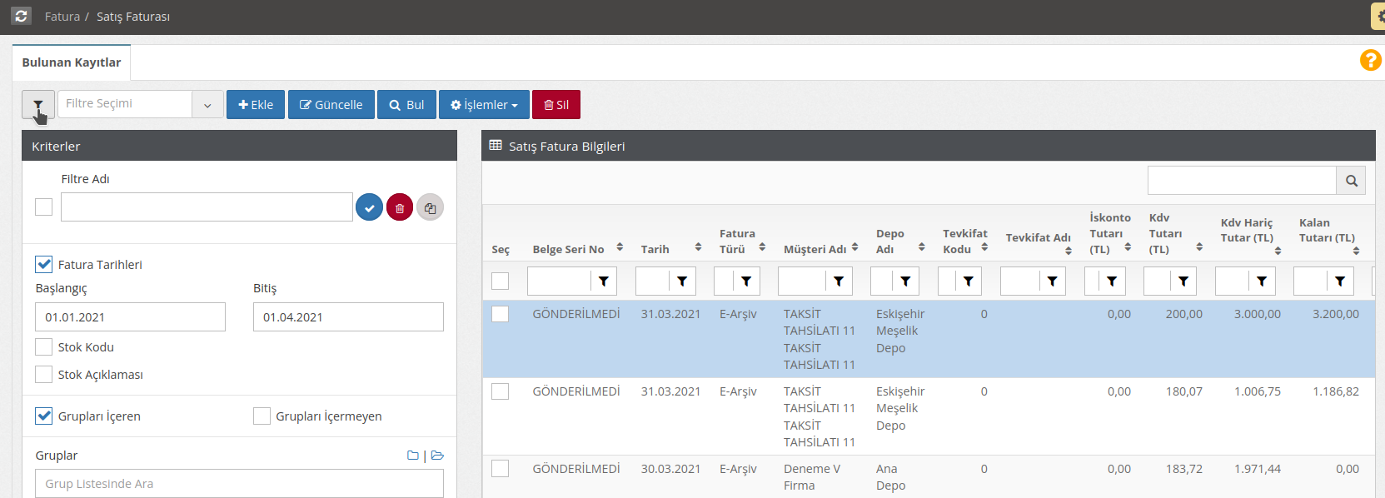Screen dimensions: 1385x498
Task: Toggle the filter funnel button beside Filtre Seçimi
Action: [37, 105]
